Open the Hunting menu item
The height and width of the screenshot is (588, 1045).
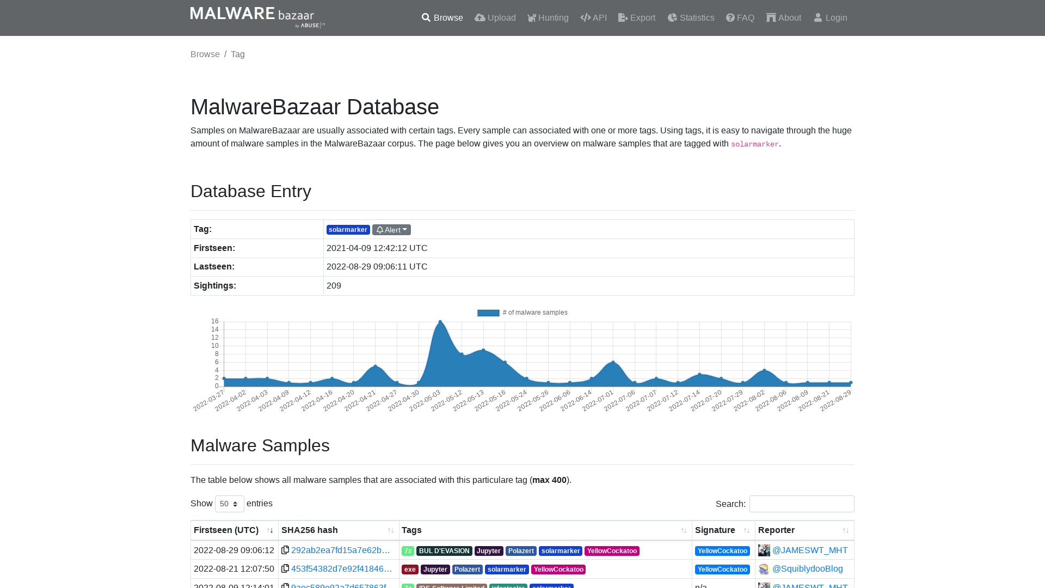click(548, 18)
